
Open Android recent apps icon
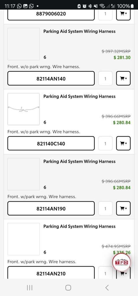pos(30,288)
